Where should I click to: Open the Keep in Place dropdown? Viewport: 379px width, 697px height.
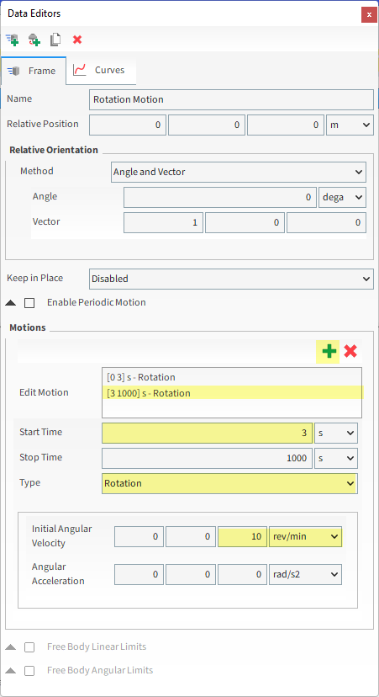(x=231, y=279)
